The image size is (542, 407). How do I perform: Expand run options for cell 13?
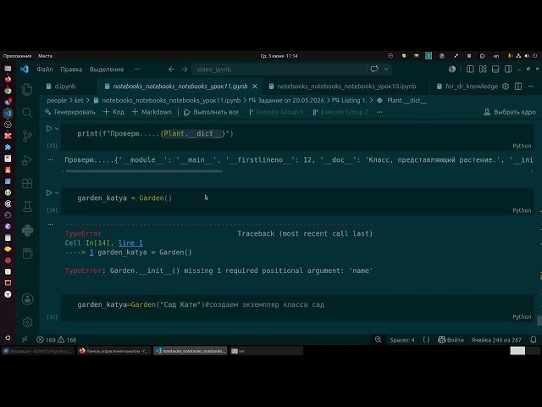[x=57, y=128]
